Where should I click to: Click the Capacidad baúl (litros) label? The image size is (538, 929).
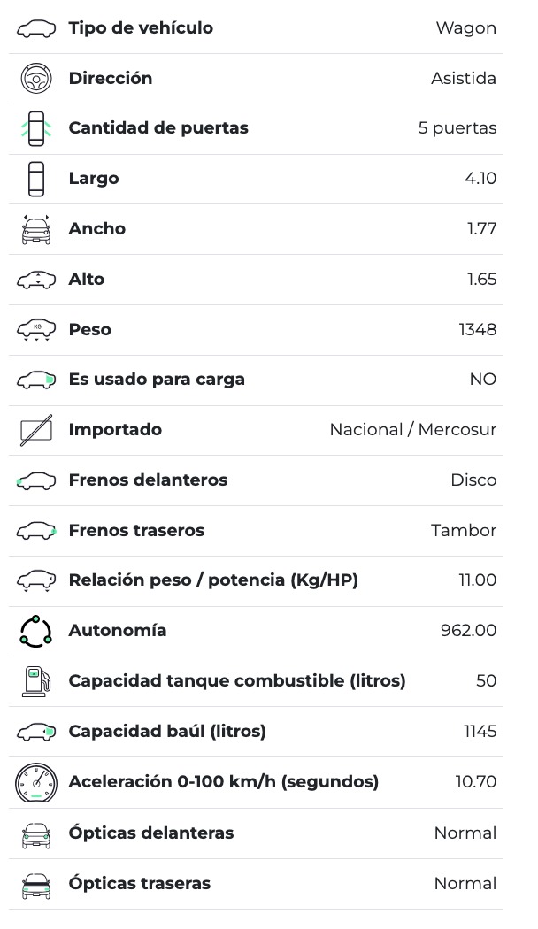coord(167,732)
